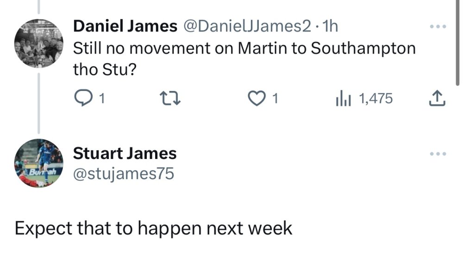Click the reply count beside the speech bubble
Viewport: 463px width, 261px height.
coord(102,98)
